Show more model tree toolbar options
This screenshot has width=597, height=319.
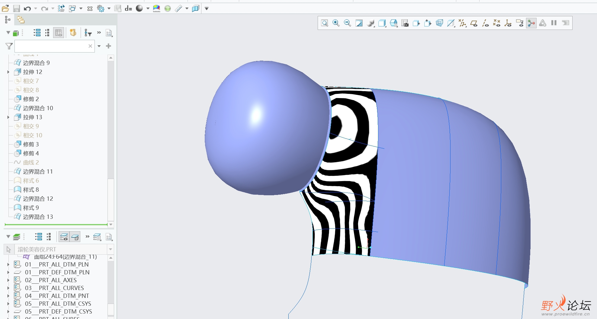99,33
